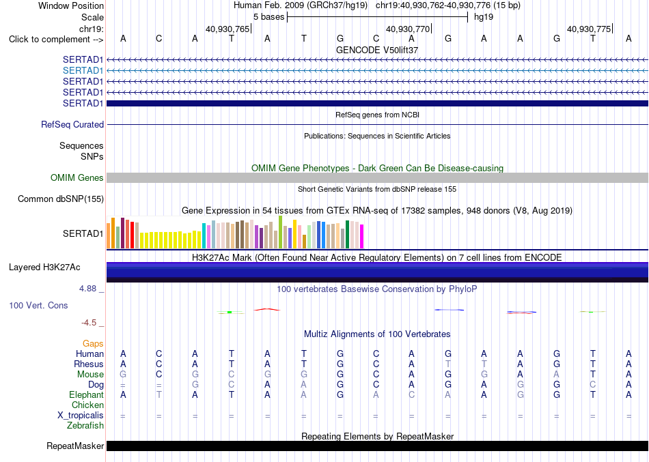Click the -4.5 PhyloP axis minimum value

click(x=89, y=323)
